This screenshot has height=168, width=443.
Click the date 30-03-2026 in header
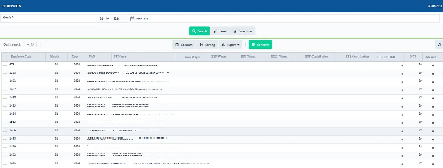point(435,6)
